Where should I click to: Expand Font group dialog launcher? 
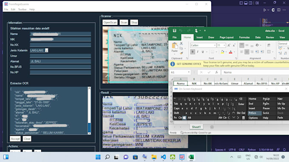(x=236, y=58)
